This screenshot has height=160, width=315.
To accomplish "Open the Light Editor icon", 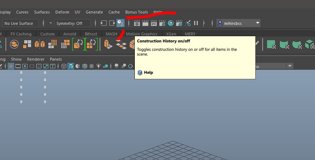I will (x=188, y=23).
